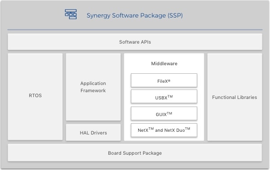Select the RTOS block
Screen dimensions: 270x170
35,97
